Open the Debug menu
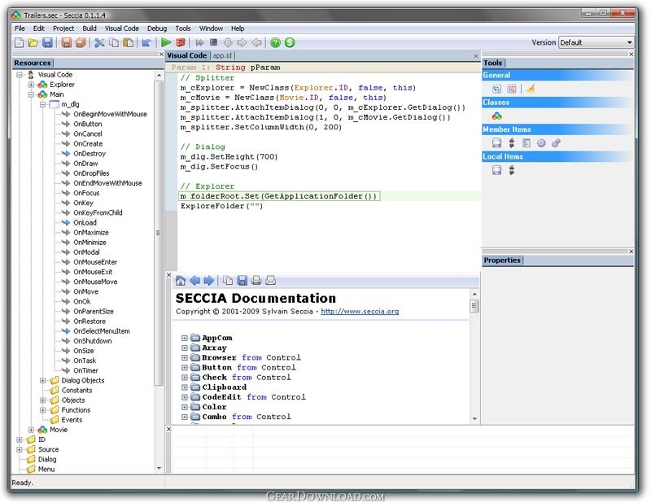 click(157, 28)
